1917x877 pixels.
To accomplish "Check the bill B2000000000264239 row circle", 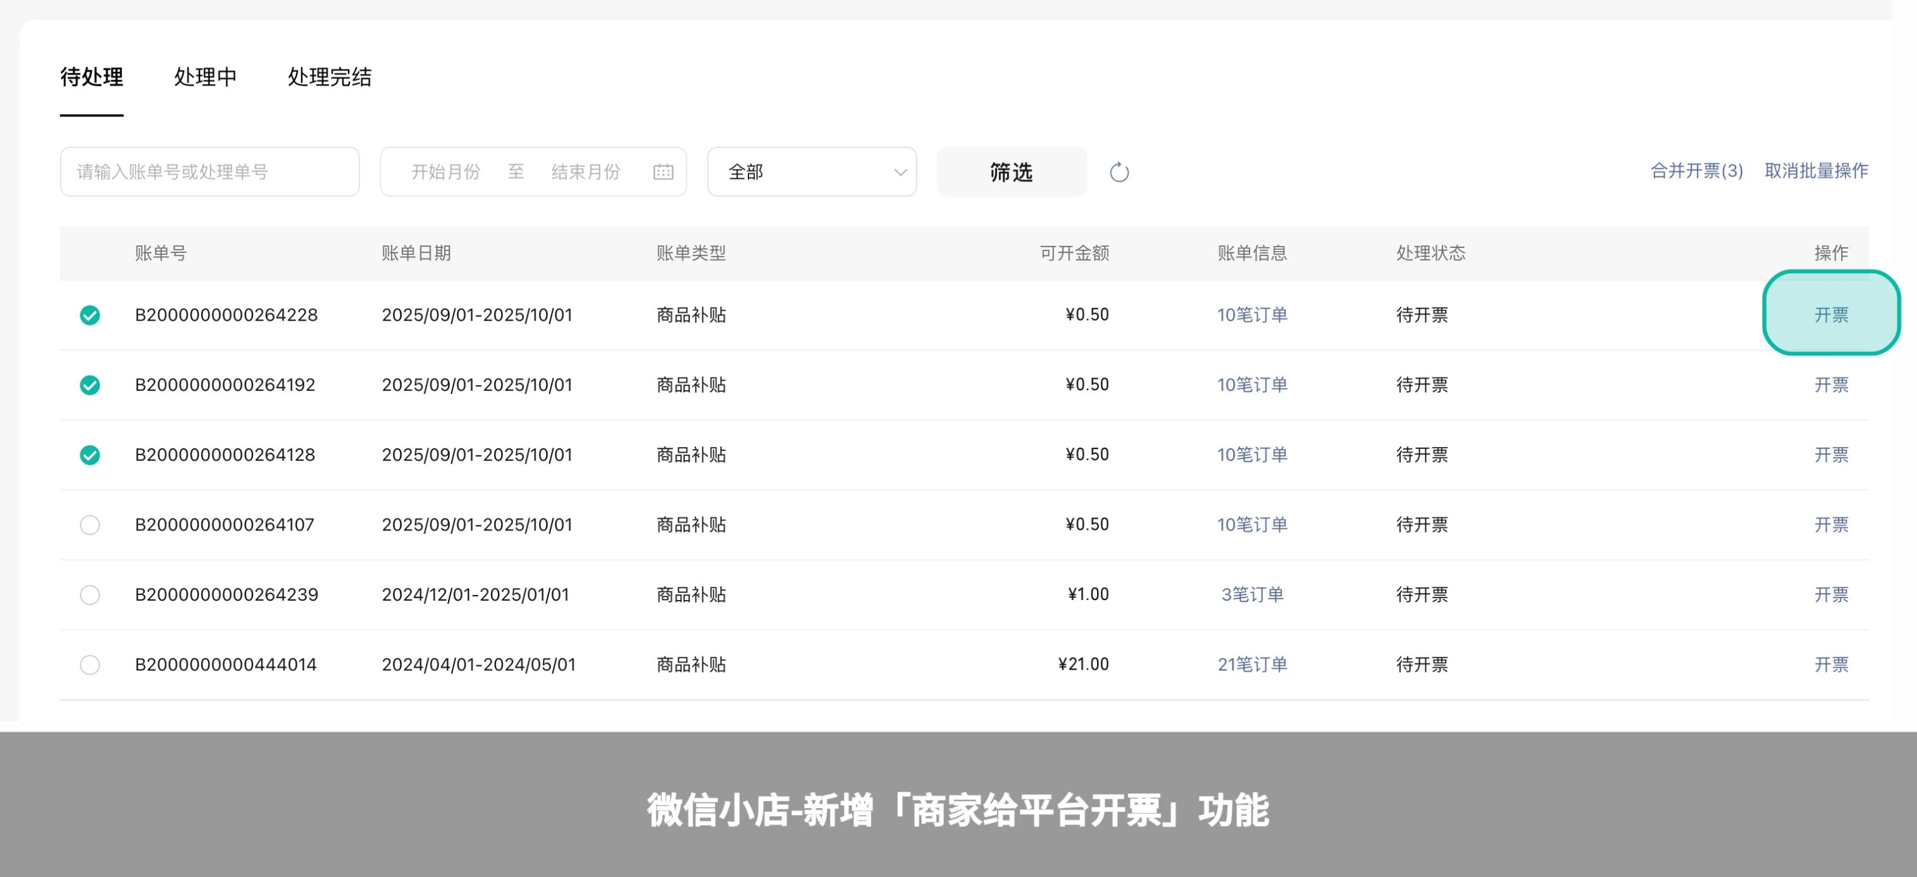I will tap(90, 595).
